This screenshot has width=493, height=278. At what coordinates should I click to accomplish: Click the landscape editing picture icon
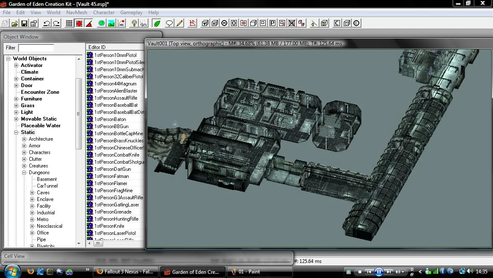point(111,23)
